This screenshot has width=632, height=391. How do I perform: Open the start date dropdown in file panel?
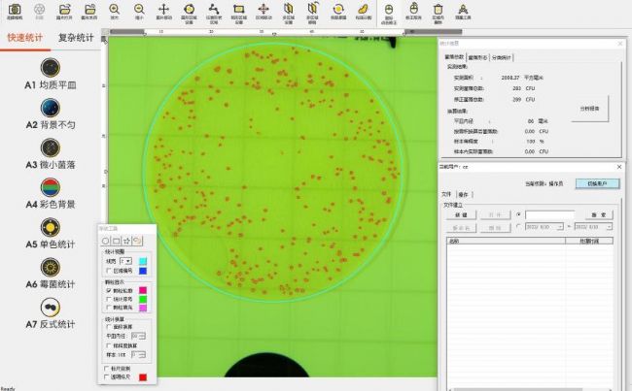559,227
